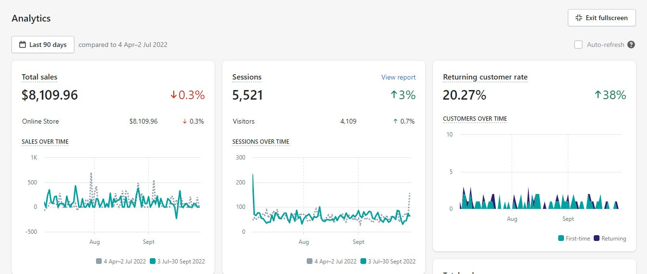Open View report for Sessions
Image resolution: width=647 pixels, height=274 pixels.
[x=398, y=77]
